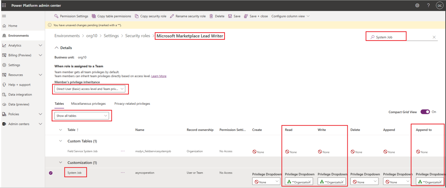Click Permission Settings in the toolbar

tap(71, 16)
